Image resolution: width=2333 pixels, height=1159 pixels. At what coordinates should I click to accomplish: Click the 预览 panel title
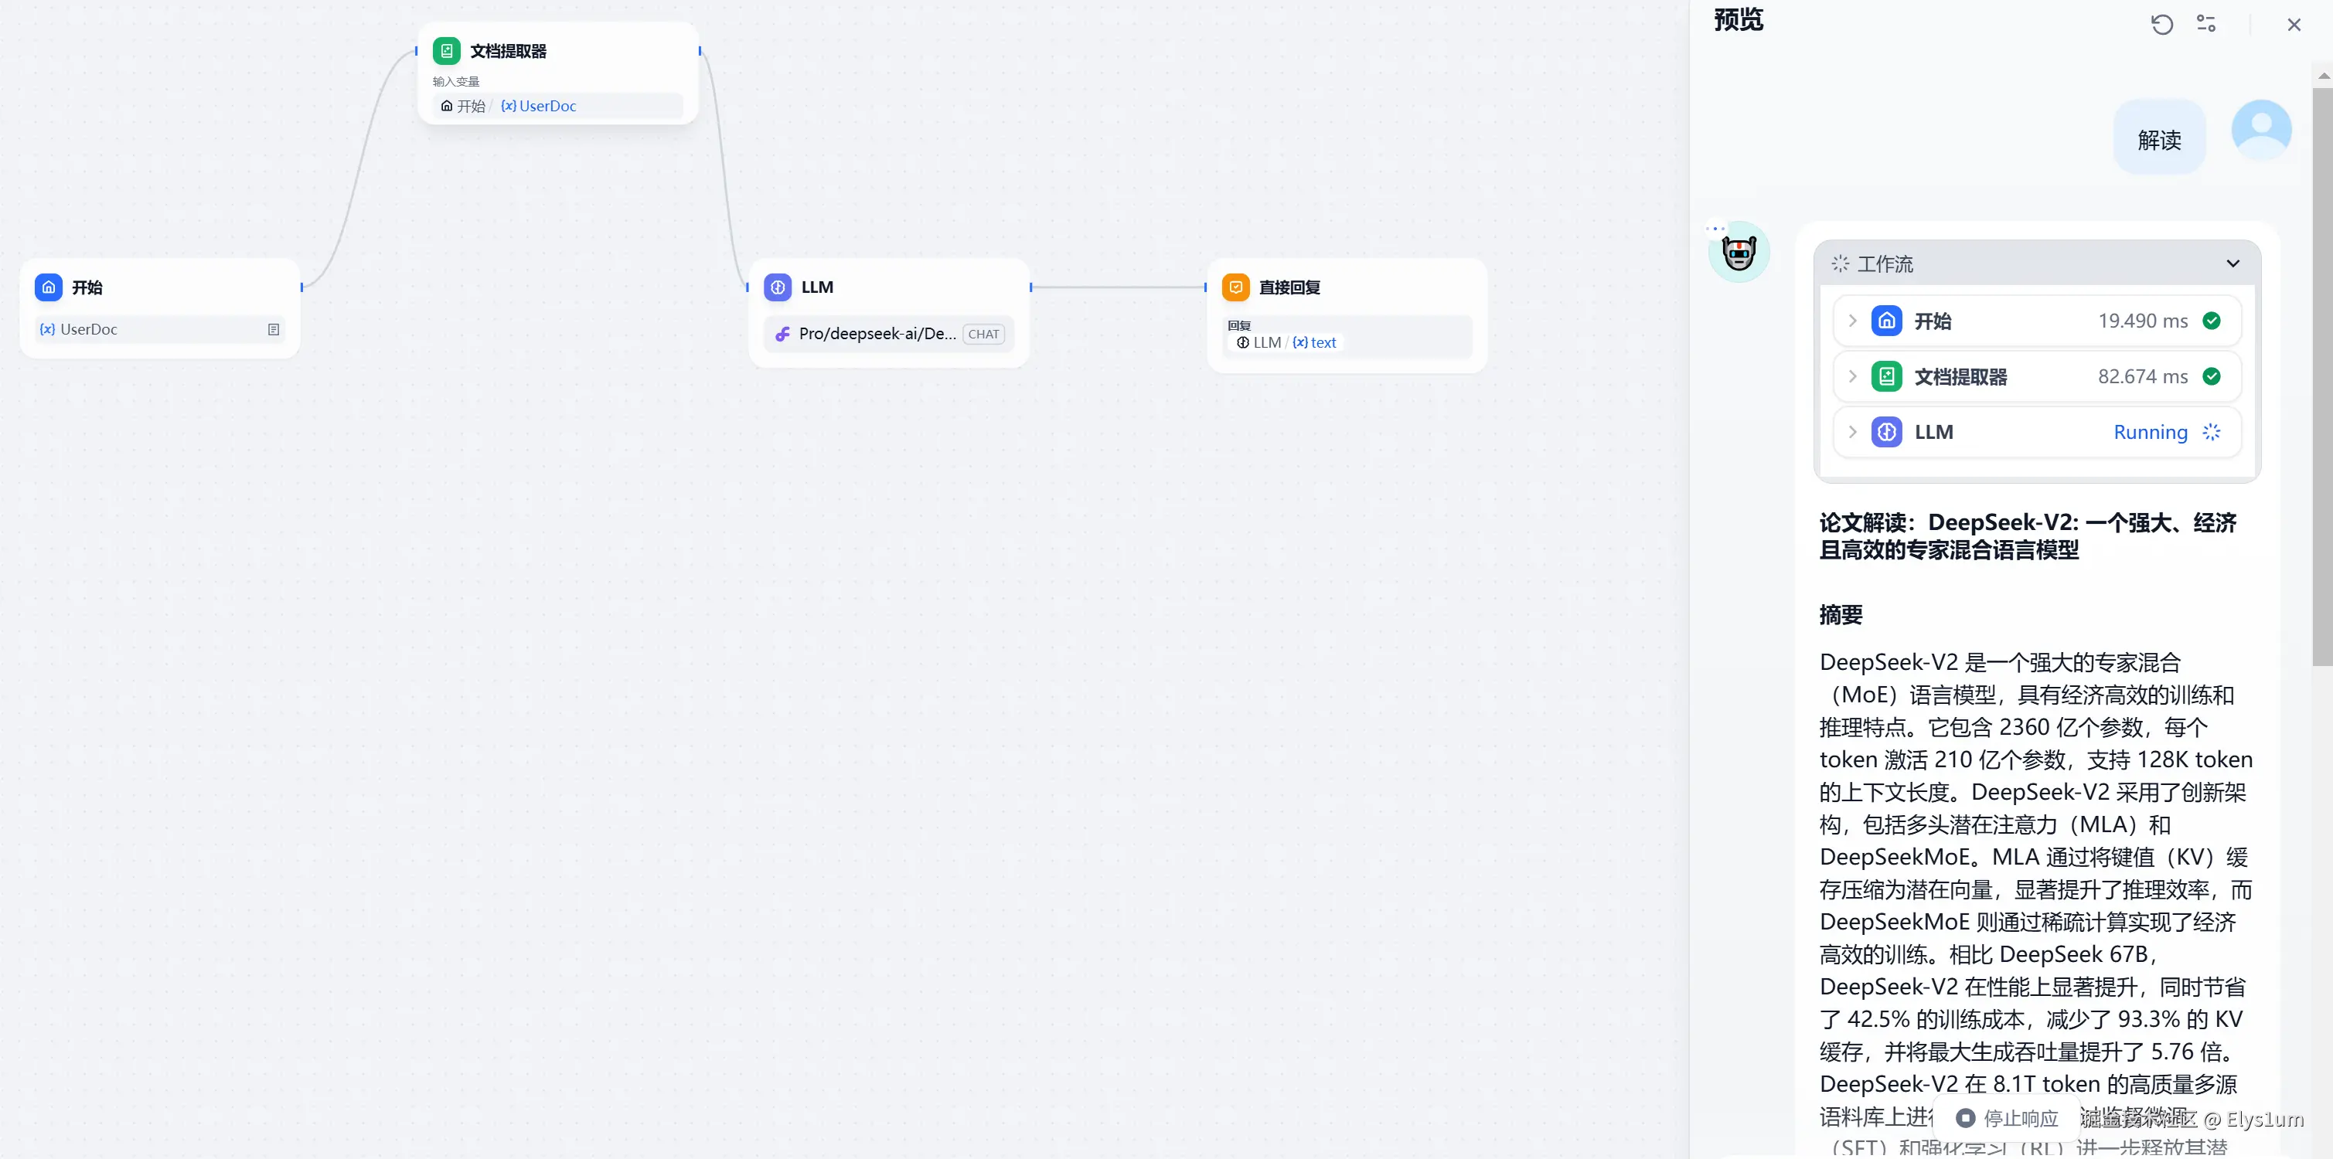[1738, 20]
